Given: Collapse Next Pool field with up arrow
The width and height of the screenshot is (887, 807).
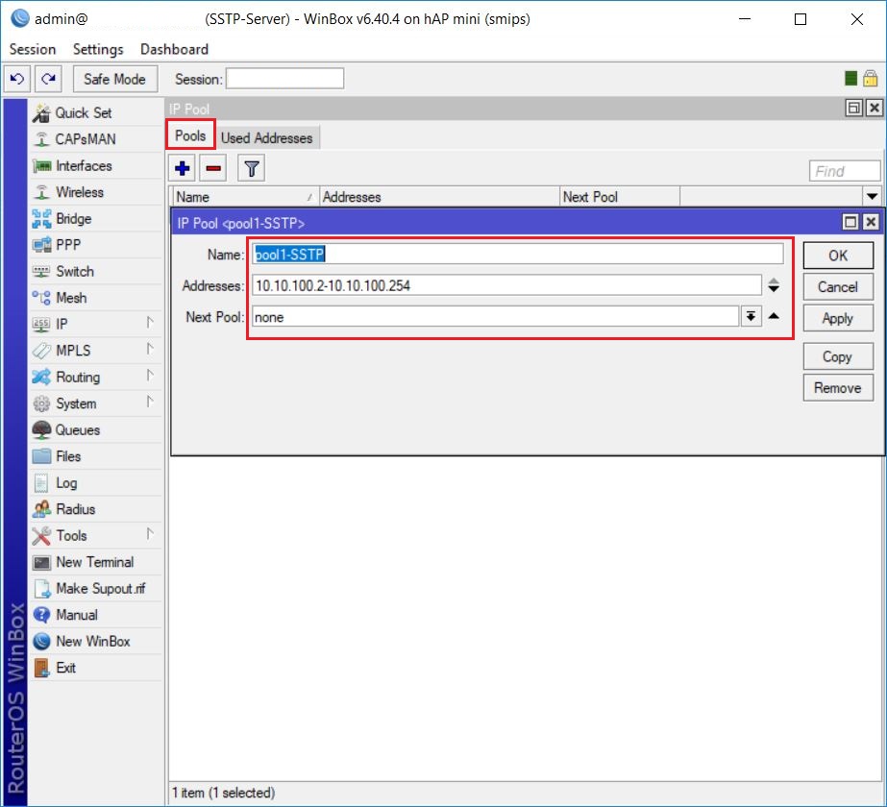Looking at the screenshot, I should [x=774, y=316].
